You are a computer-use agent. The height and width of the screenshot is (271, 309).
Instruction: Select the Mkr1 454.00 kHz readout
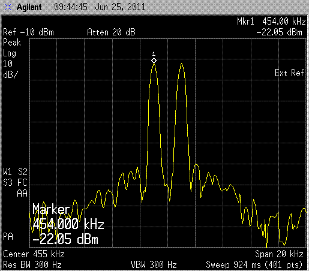click(x=271, y=21)
